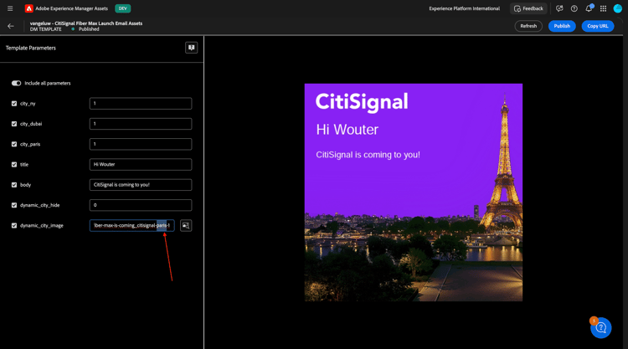Open the app switcher grid icon

pos(603,8)
